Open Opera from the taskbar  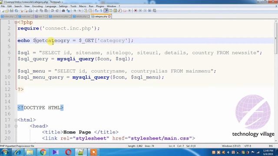click(68, 152)
